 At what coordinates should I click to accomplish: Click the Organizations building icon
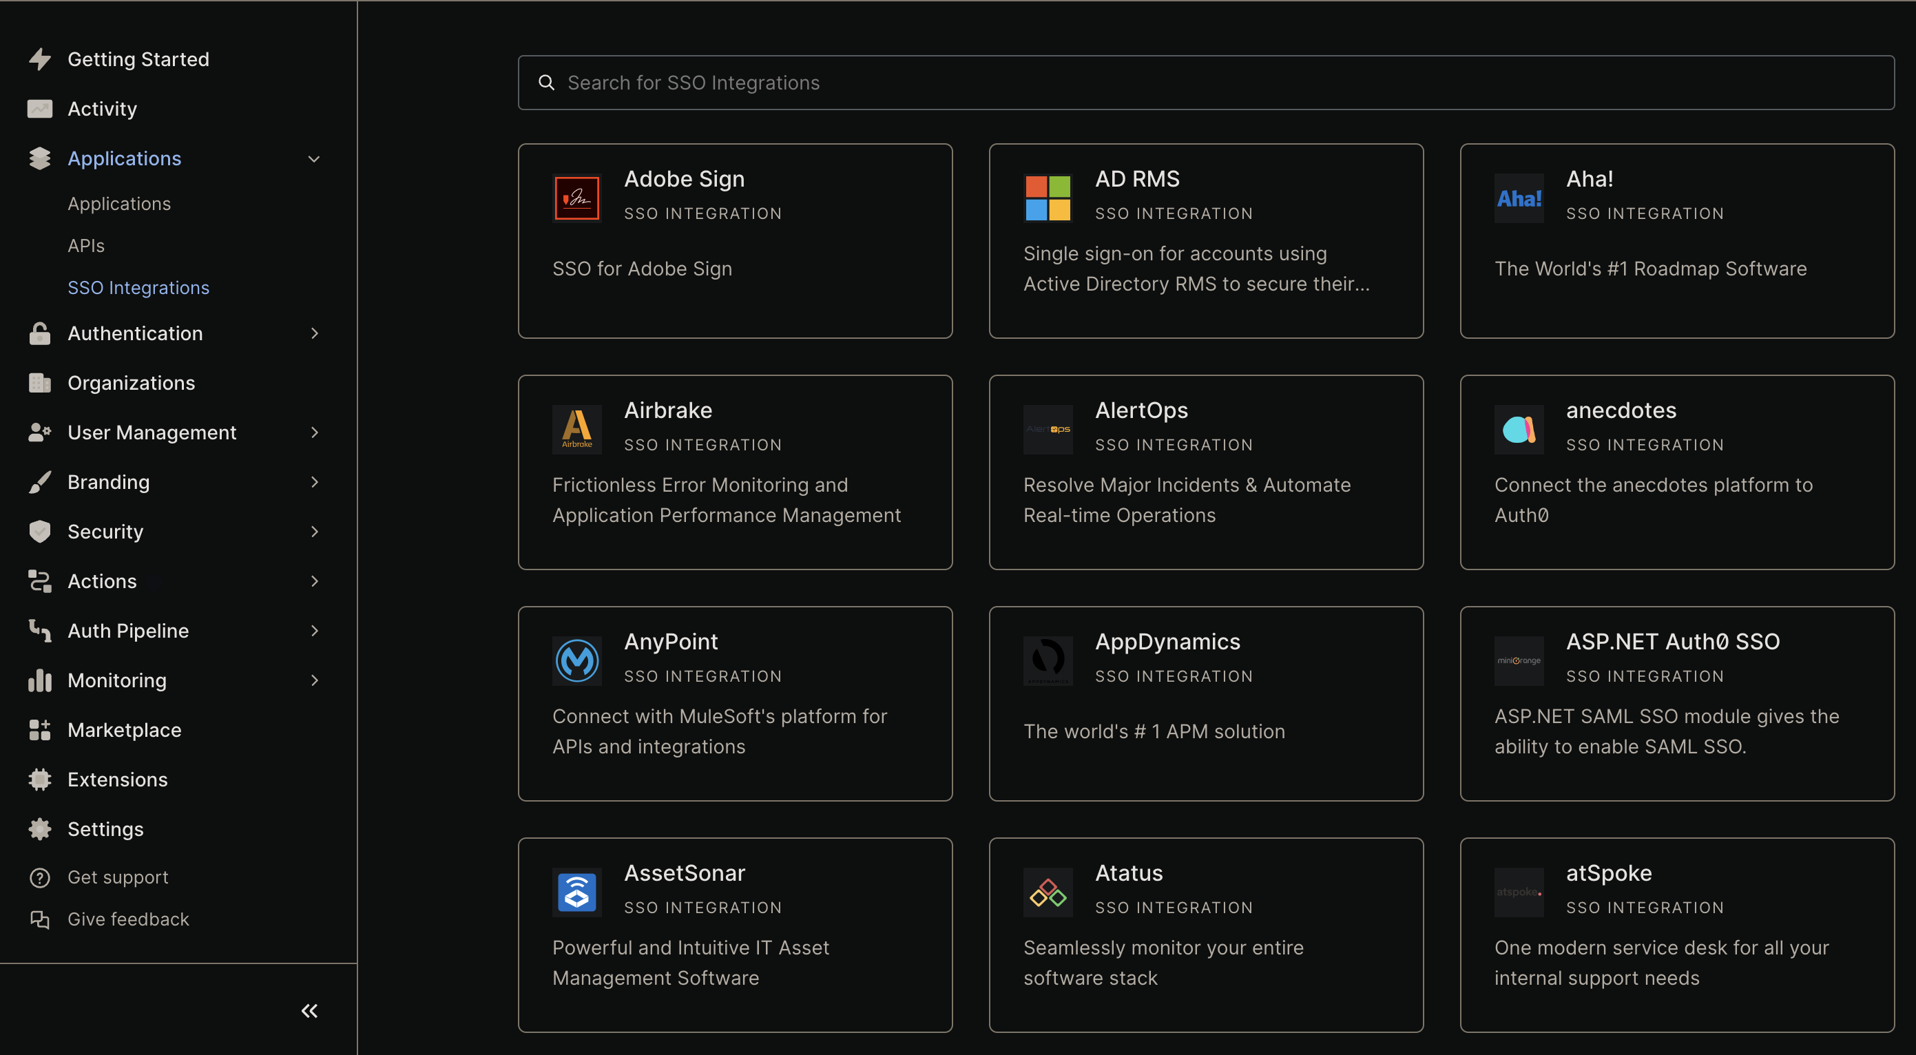tap(39, 383)
